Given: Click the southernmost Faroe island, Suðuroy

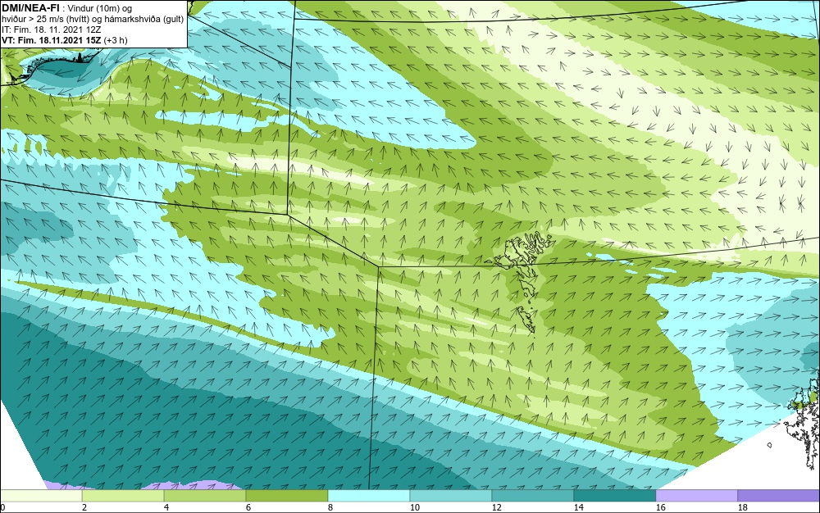Looking at the screenshot, I should click(526, 320).
